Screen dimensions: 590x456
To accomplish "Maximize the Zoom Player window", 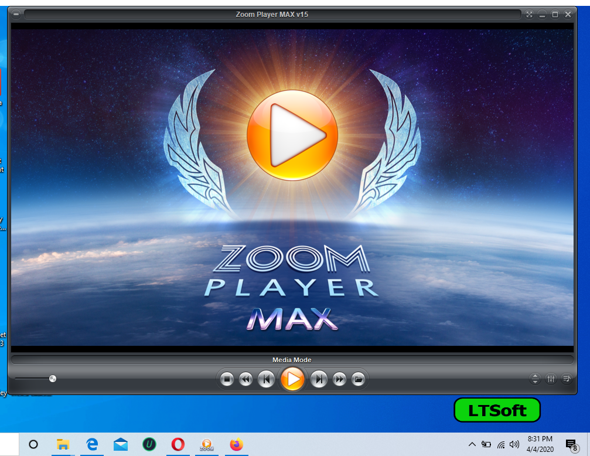I will coord(555,14).
